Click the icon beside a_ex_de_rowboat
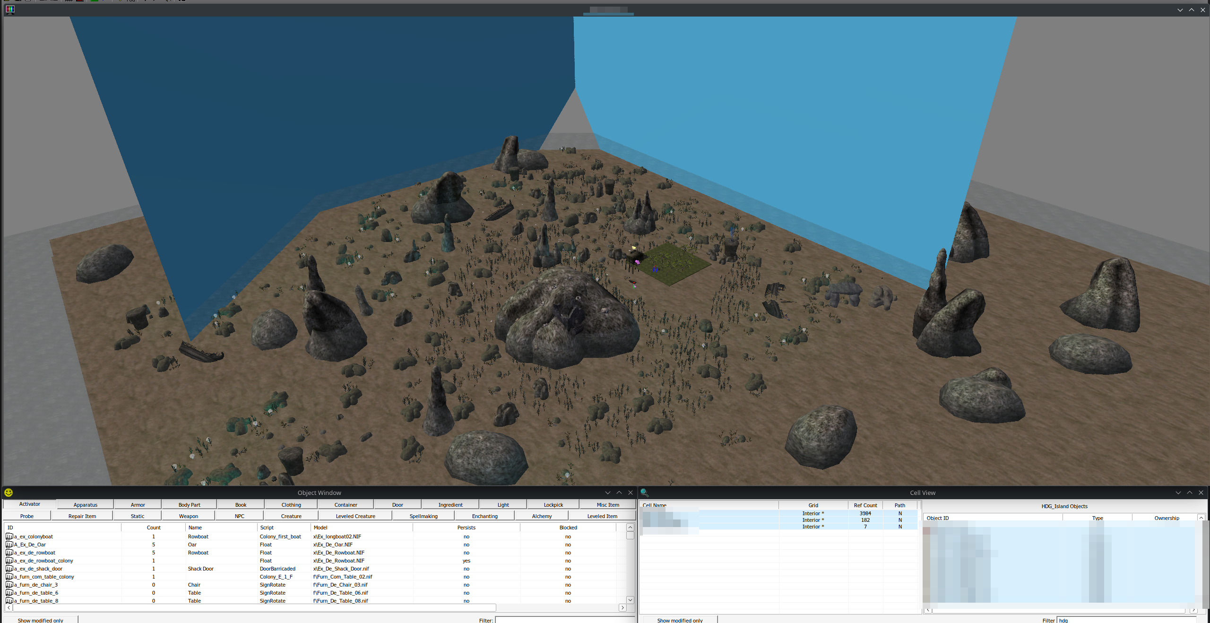1210x623 pixels. coord(9,553)
